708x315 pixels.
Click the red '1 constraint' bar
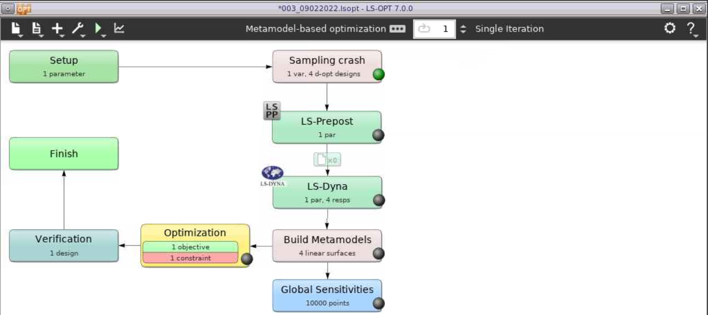pos(190,258)
